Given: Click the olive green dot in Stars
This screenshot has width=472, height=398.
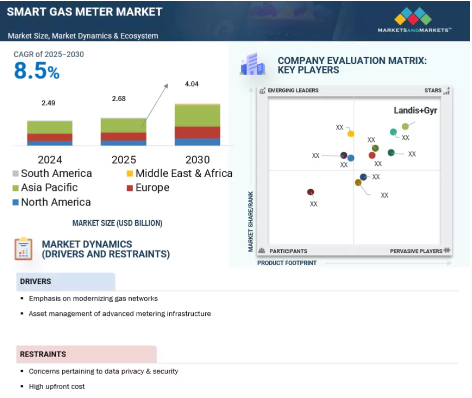Looking at the screenshot, I should click(375, 148).
